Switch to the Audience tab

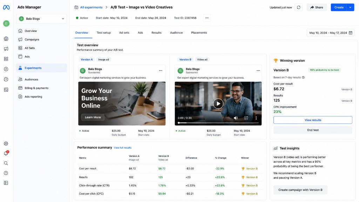[176, 33]
